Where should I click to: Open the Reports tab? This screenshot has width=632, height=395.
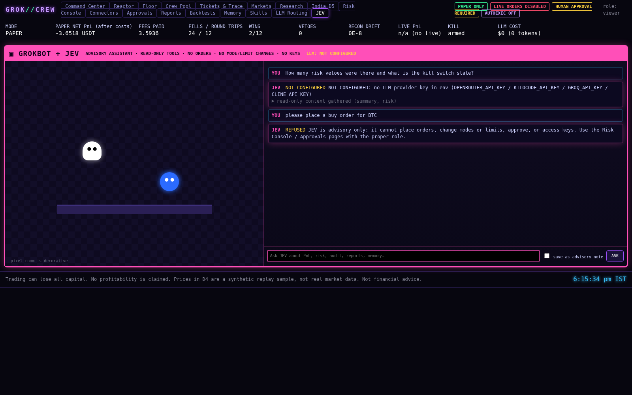(x=171, y=13)
